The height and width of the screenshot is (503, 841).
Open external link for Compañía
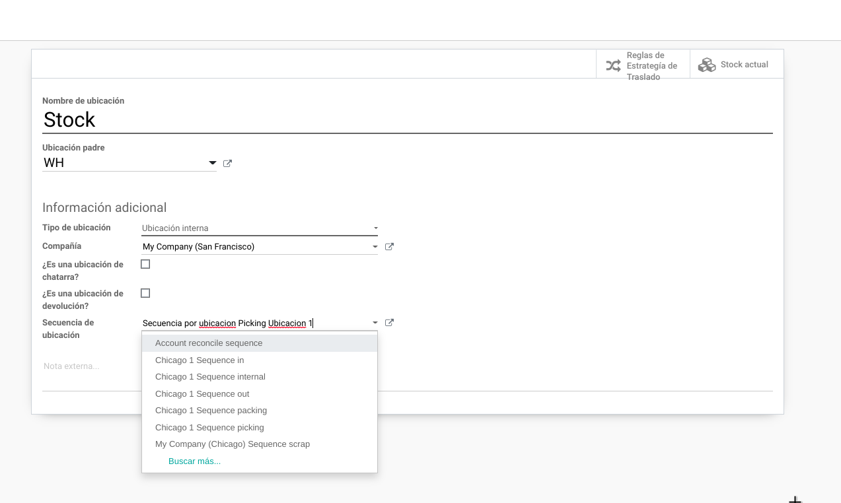point(389,246)
